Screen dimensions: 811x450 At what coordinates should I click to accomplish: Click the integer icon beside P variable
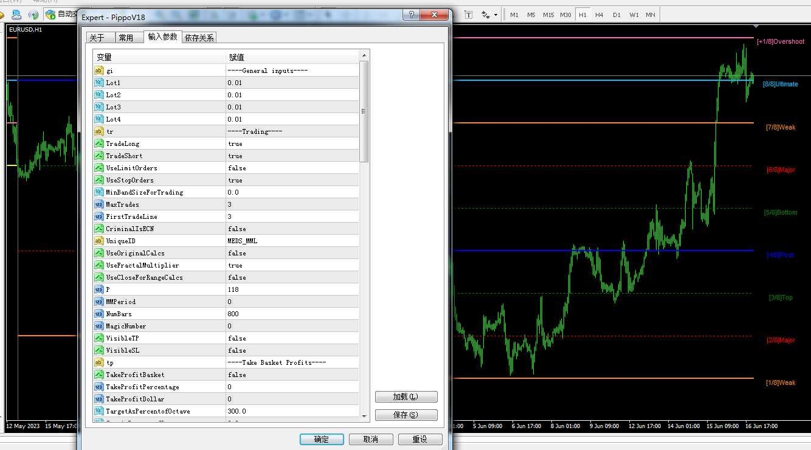(x=98, y=289)
